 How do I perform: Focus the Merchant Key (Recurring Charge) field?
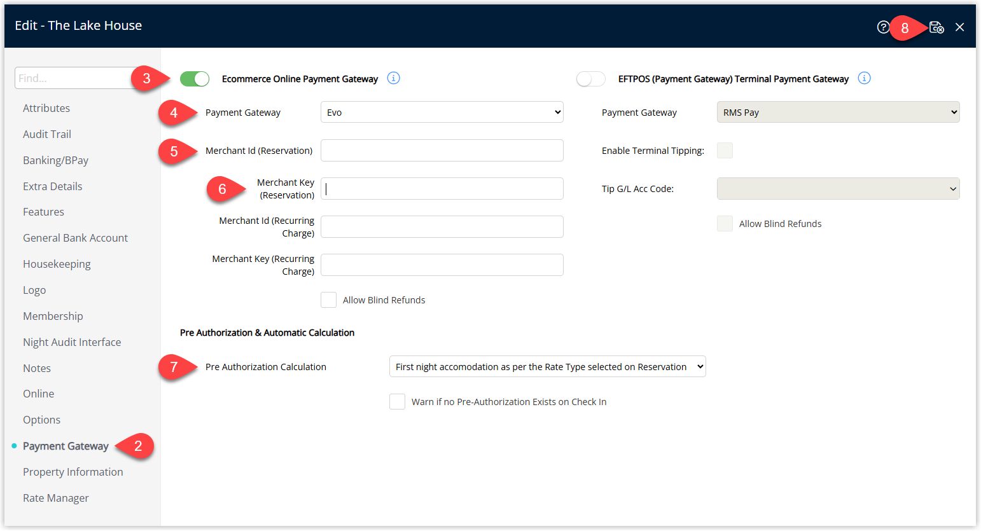pos(442,265)
